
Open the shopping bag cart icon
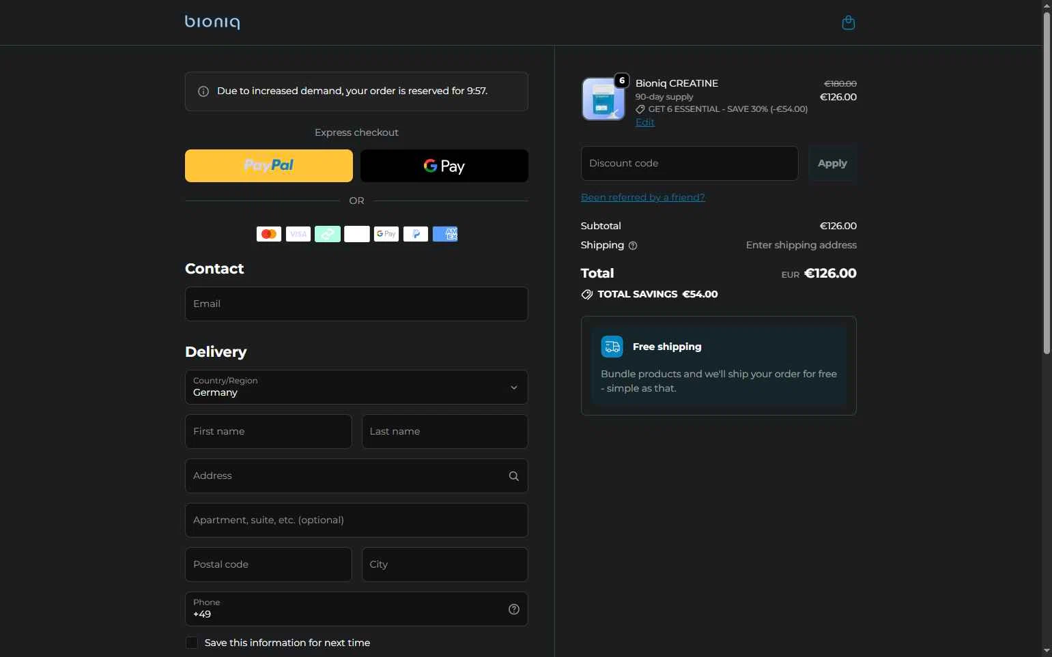coord(848,23)
